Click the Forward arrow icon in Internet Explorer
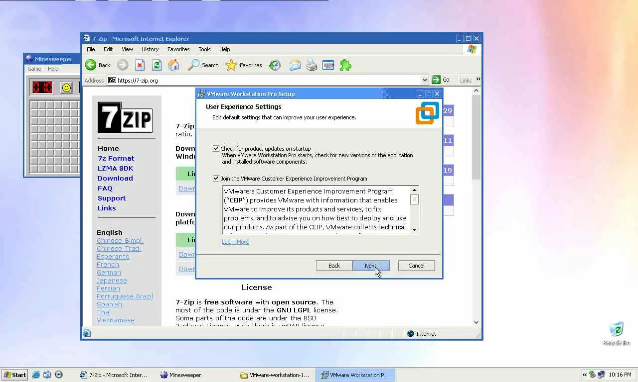This screenshot has height=382, width=638. coord(123,65)
